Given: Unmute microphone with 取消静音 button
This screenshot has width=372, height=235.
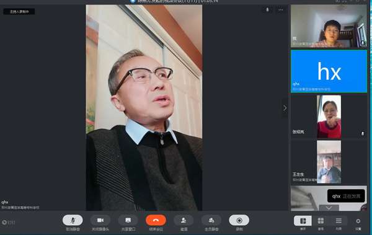Looking at the screenshot, I should 73,220.
